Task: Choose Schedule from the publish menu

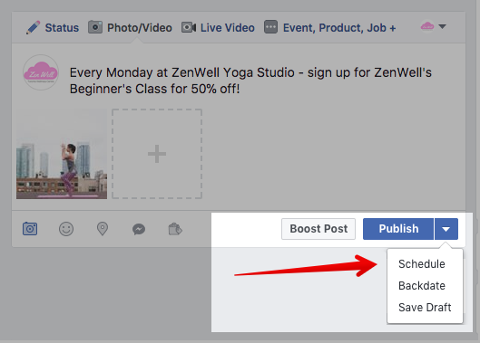Action: pyautogui.click(x=422, y=264)
